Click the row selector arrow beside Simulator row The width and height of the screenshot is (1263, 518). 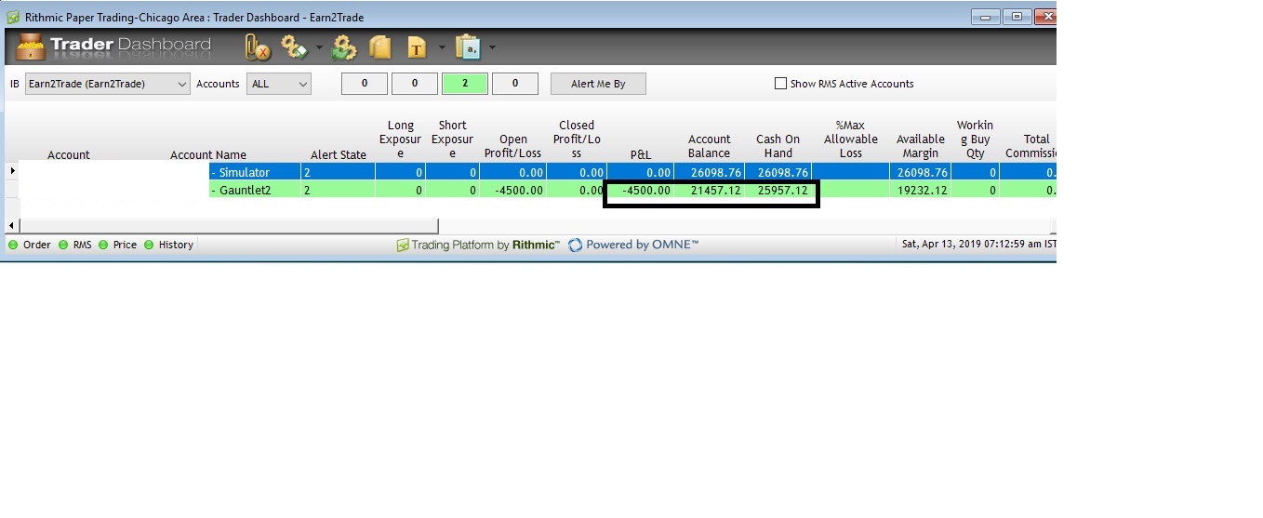[12, 171]
